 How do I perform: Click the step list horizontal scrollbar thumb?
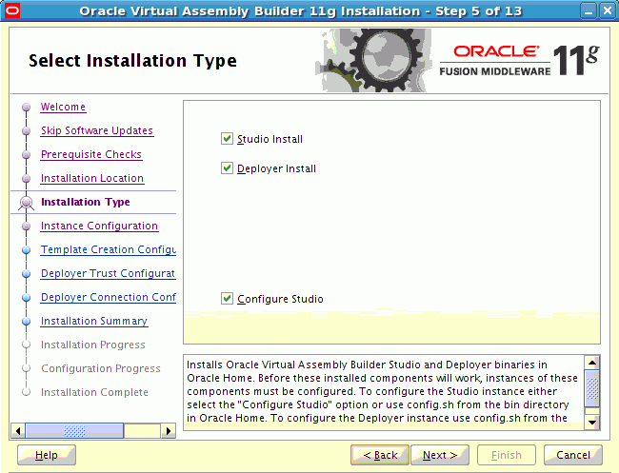click(x=74, y=430)
